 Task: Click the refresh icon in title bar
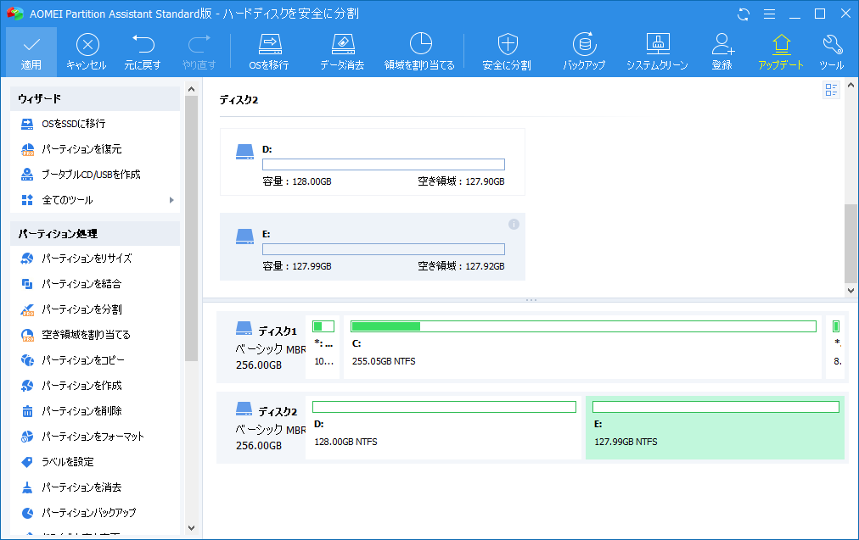click(744, 14)
